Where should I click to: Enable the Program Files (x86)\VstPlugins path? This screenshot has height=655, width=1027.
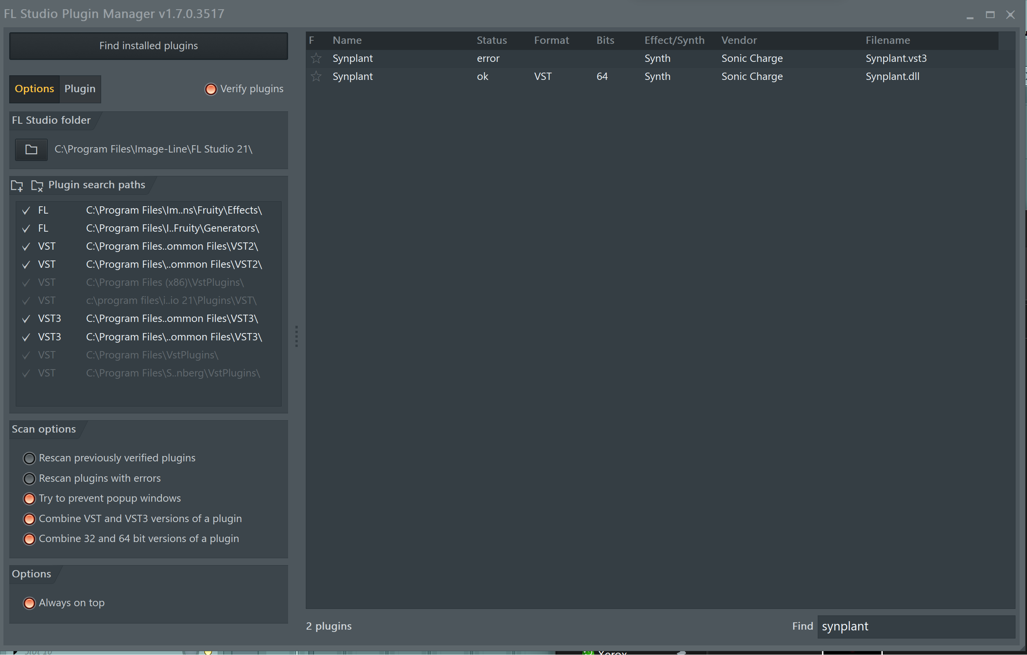tap(26, 283)
